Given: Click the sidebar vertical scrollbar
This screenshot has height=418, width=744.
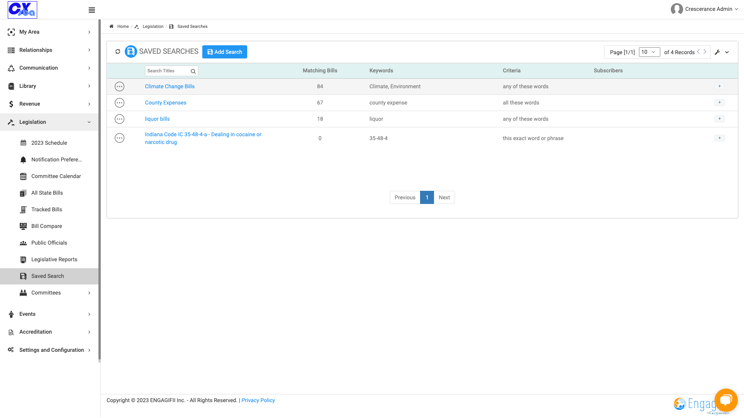Looking at the screenshot, I should 100,190.
